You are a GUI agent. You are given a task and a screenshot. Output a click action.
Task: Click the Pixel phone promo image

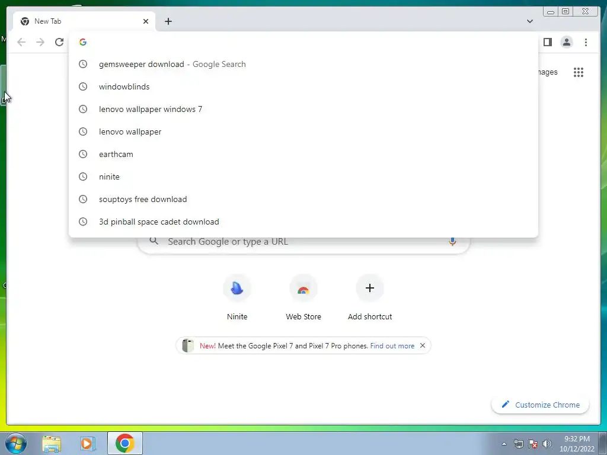[x=188, y=345]
